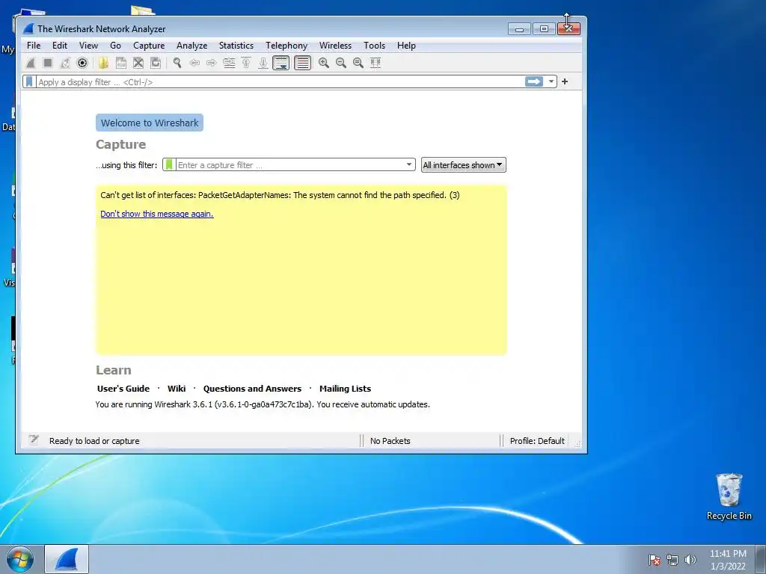Click the Start capturing packets shark fin icon
Viewport: 766px width, 574px height.
30,63
